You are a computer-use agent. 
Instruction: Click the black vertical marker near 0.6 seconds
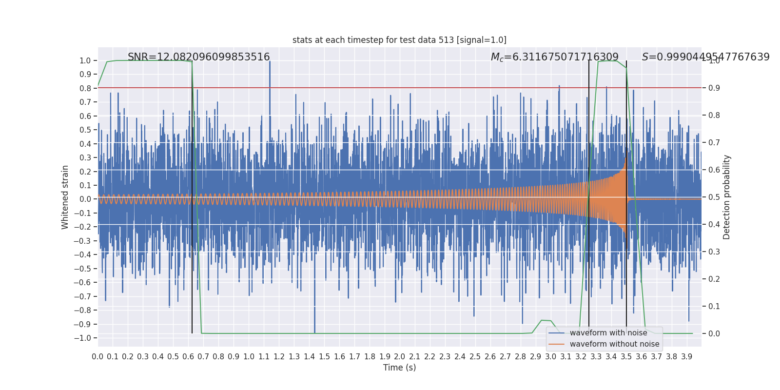192,219
